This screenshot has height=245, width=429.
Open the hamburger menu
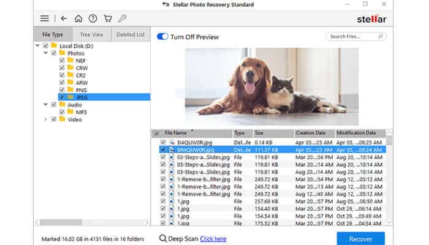pos(45,18)
